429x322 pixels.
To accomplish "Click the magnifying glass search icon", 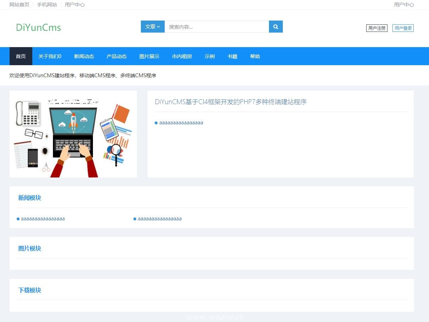I will click(276, 27).
